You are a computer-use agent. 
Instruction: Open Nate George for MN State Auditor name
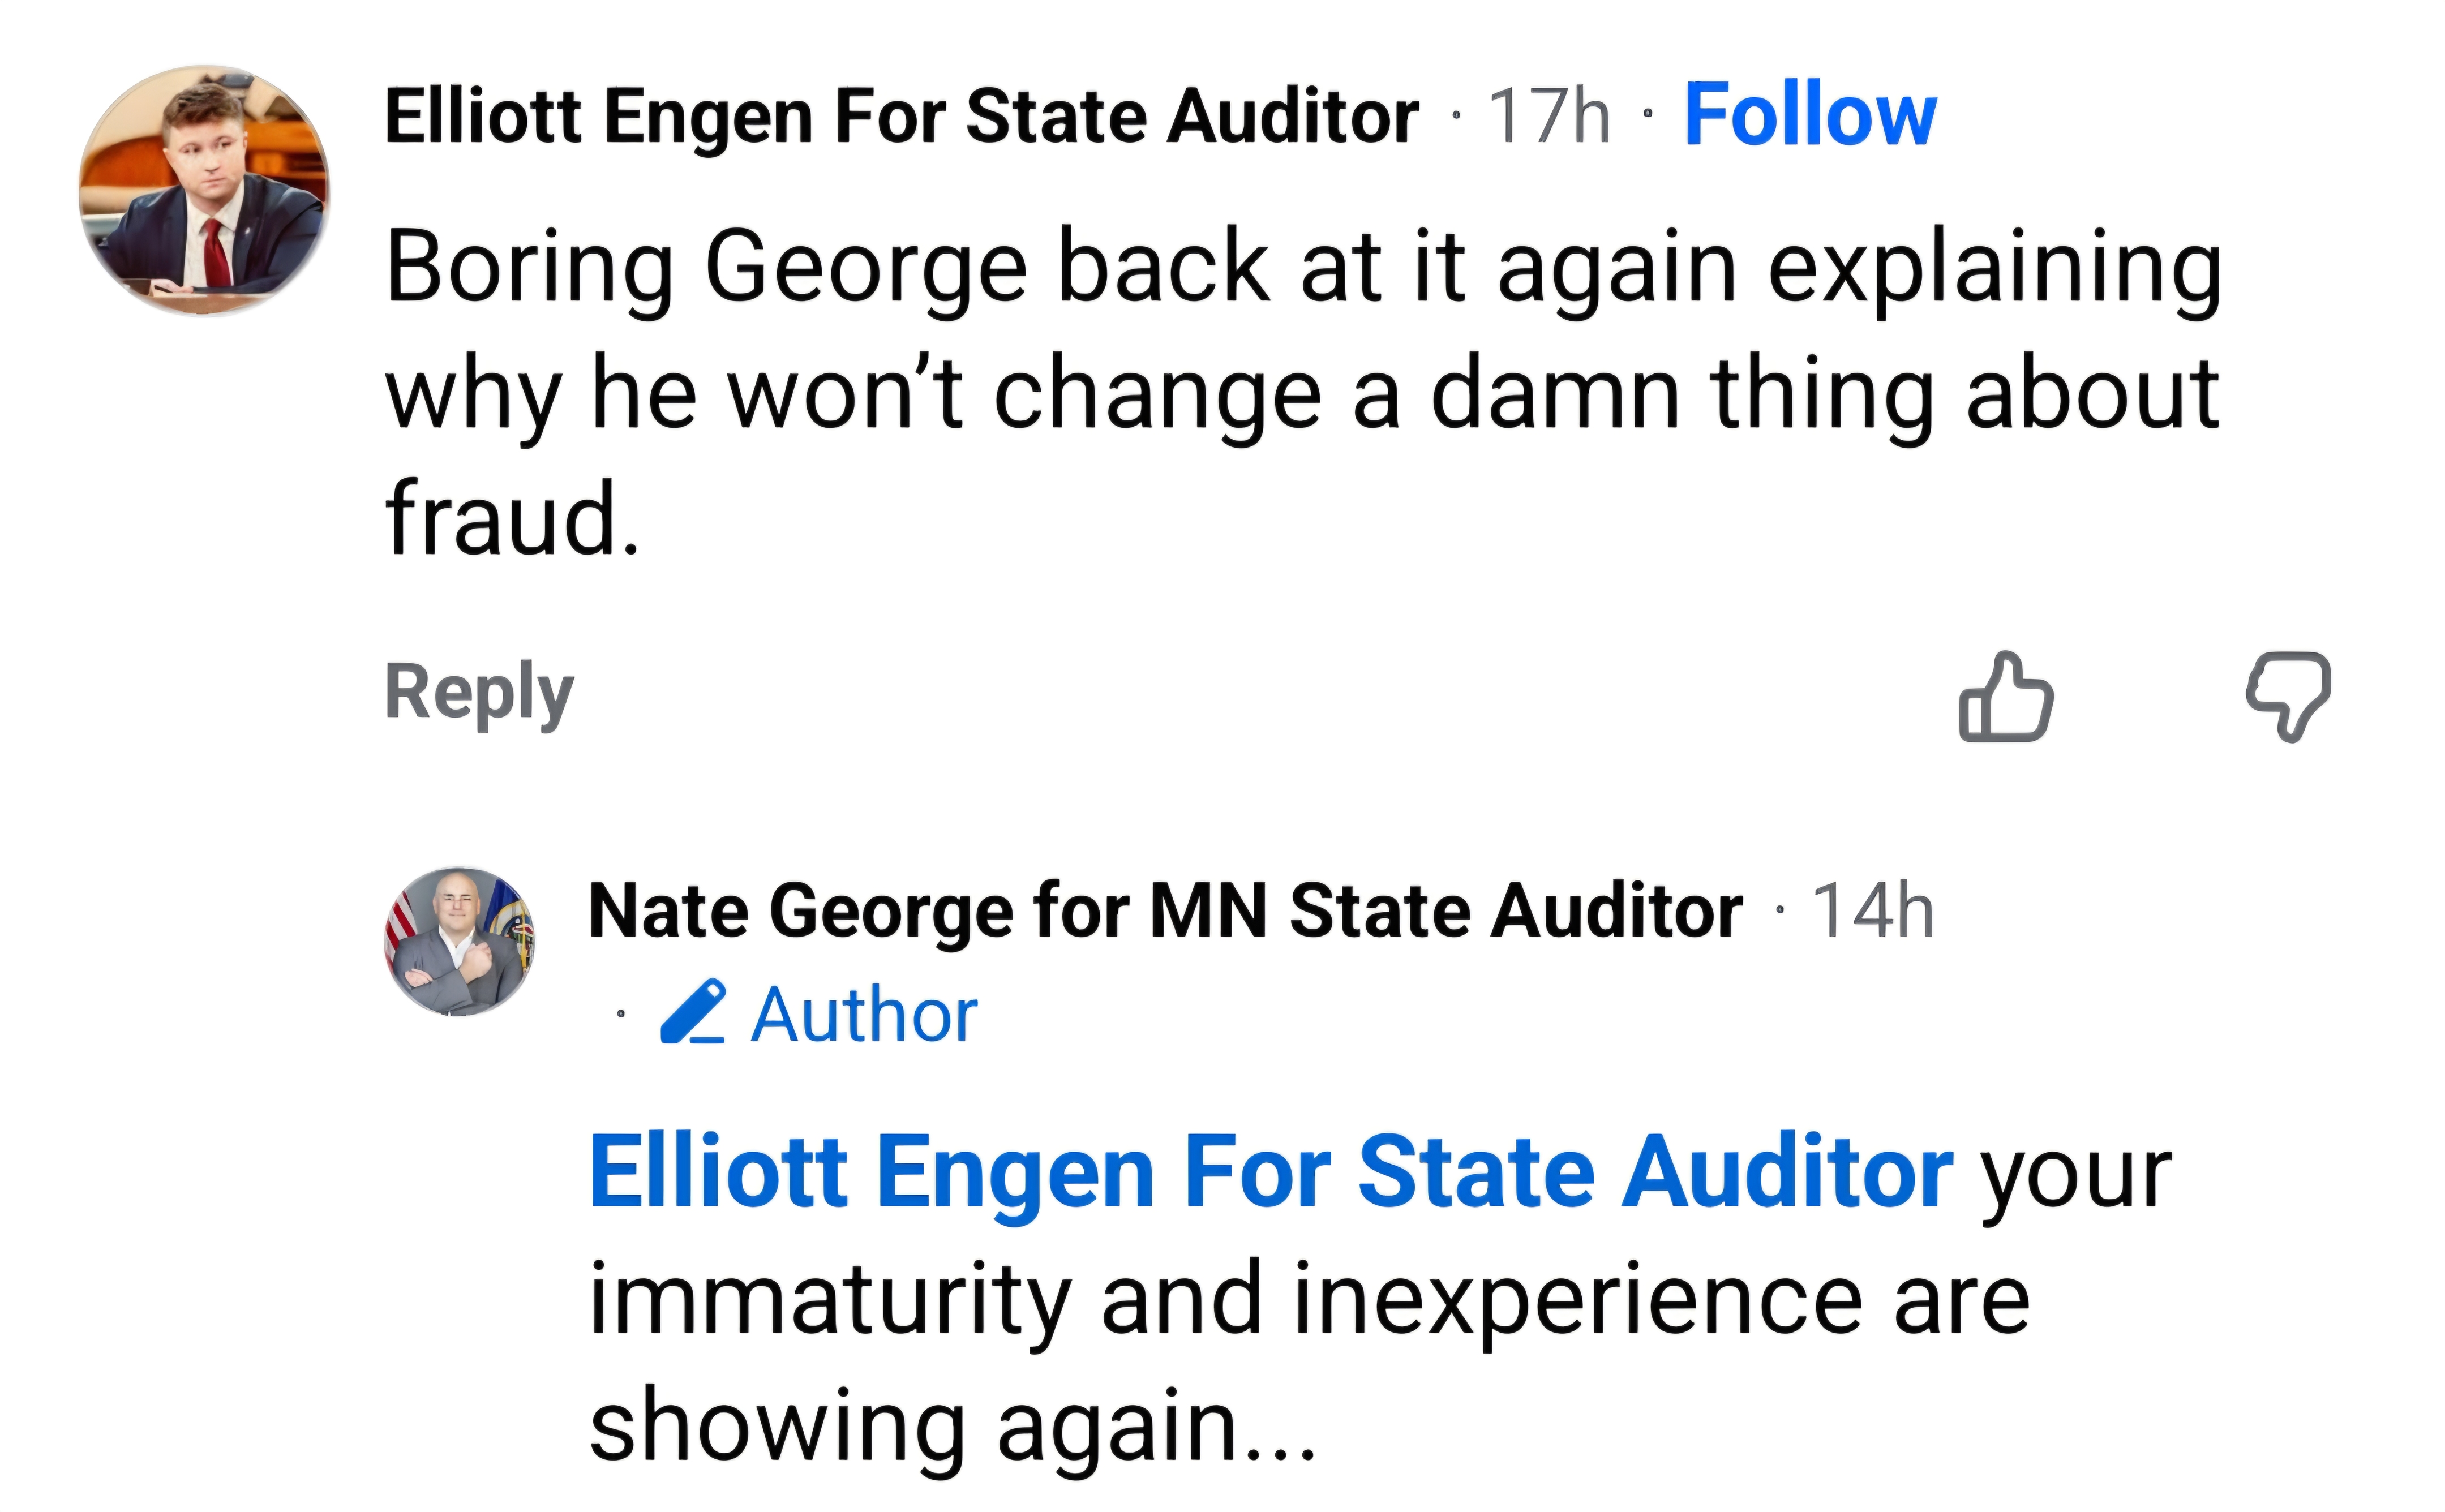tap(1165, 911)
